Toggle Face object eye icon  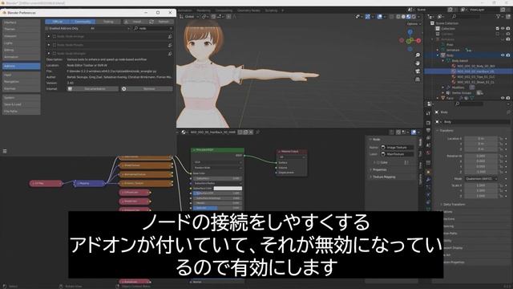click(x=503, y=98)
